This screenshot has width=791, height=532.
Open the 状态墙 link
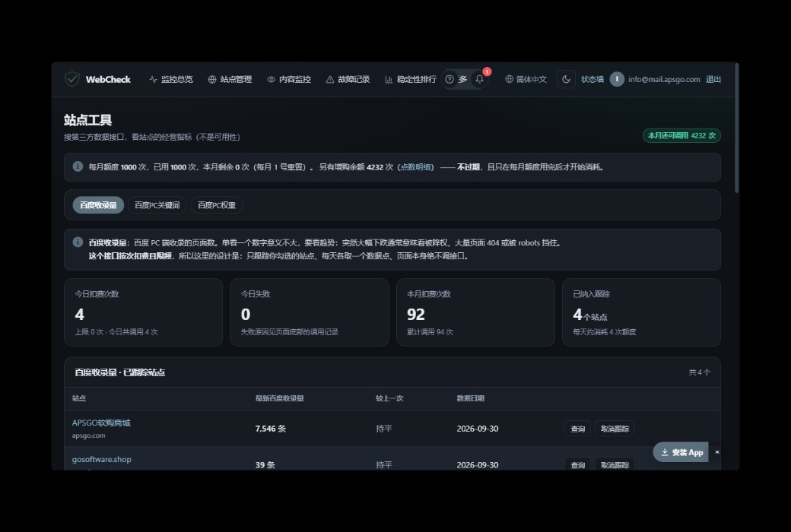click(x=592, y=79)
